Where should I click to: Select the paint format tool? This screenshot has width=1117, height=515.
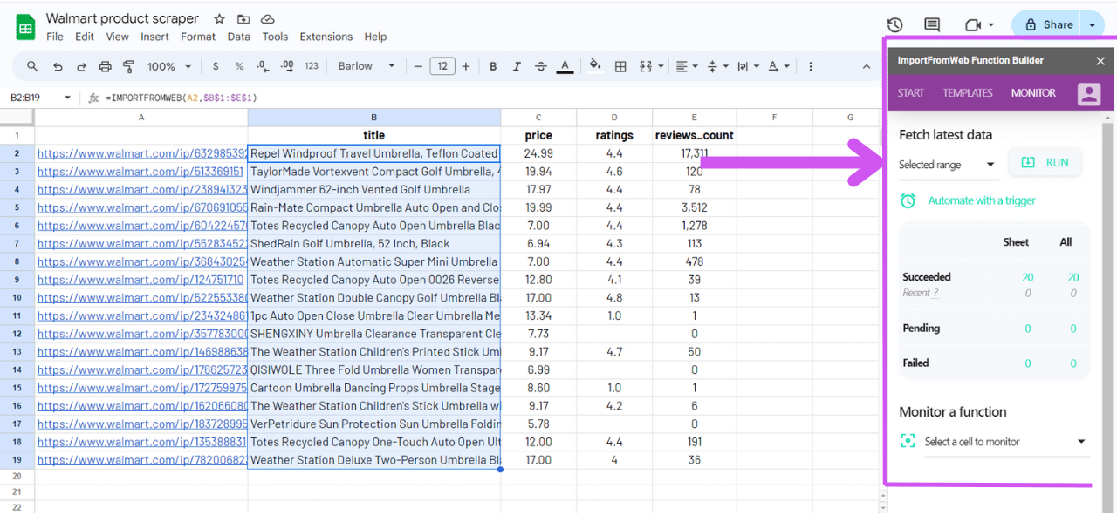pos(129,67)
